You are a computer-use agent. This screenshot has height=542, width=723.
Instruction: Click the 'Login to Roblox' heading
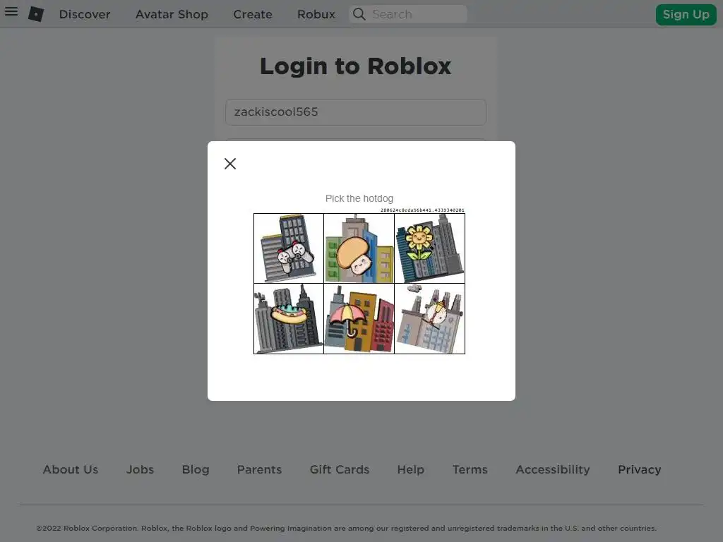[356, 66]
